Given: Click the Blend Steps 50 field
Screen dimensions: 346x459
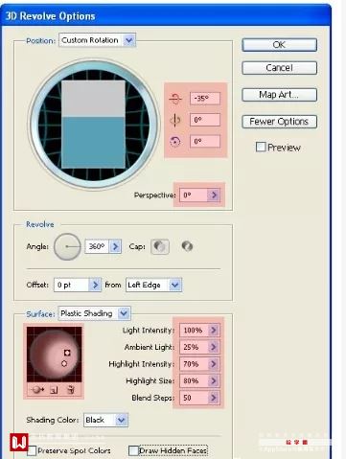Looking at the screenshot, I should point(194,398).
